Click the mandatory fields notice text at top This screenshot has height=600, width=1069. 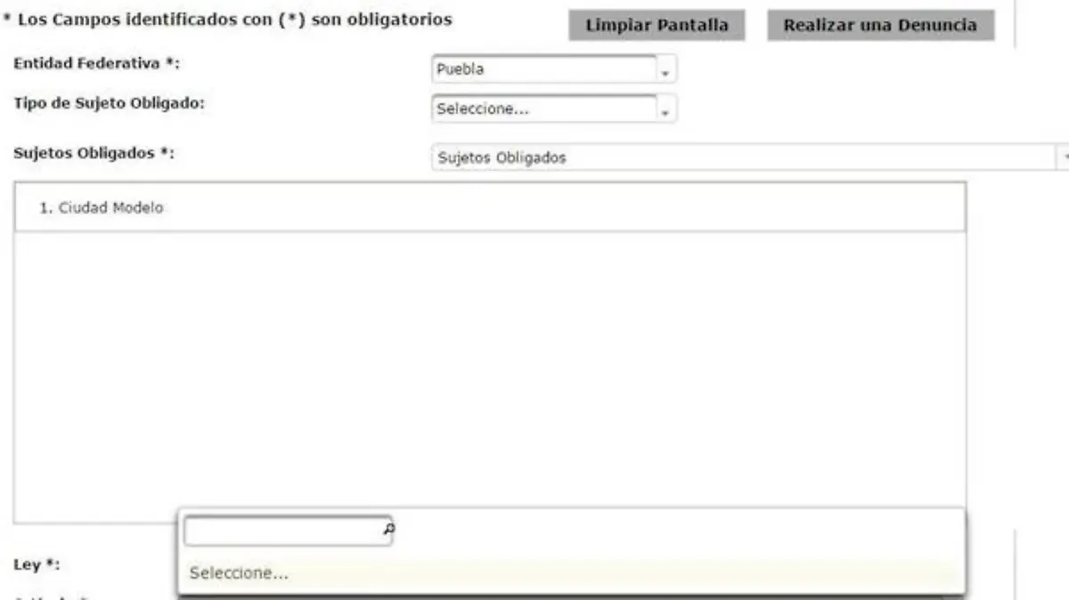tap(227, 19)
